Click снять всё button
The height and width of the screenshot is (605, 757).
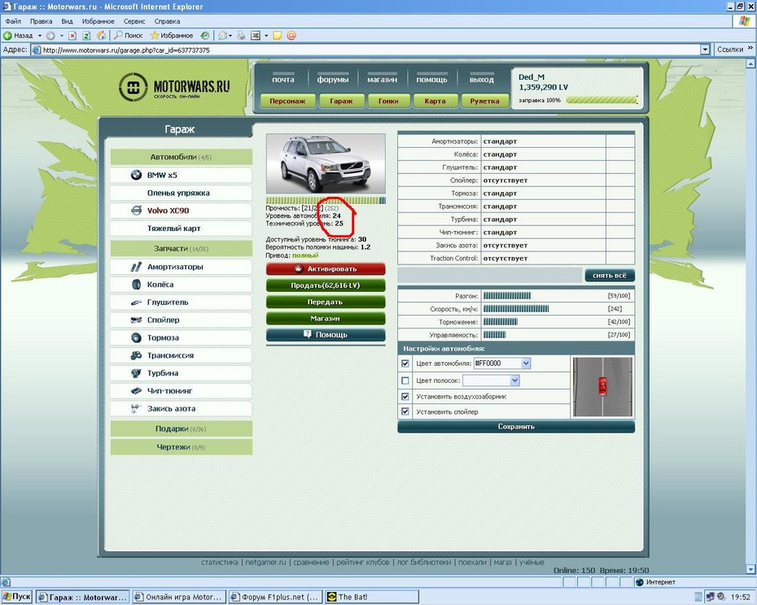610,276
